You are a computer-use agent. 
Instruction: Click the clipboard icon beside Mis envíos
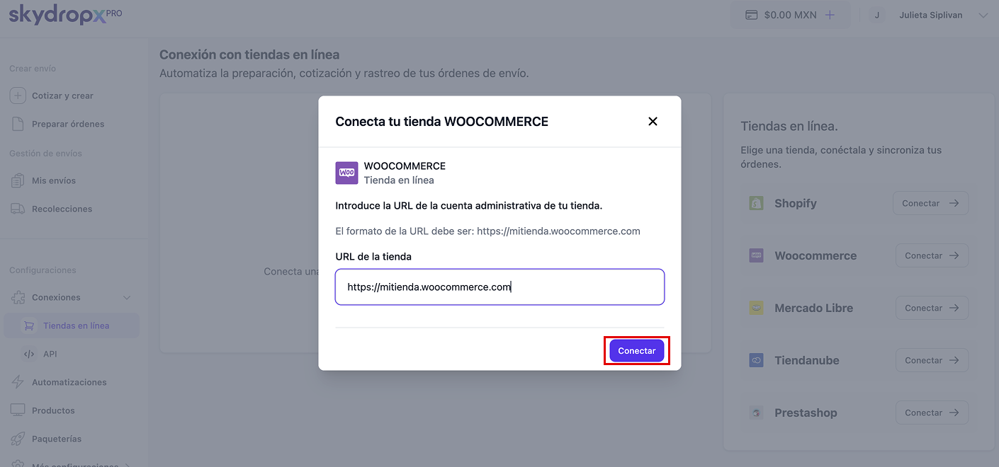pyautogui.click(x=18, y=180)
